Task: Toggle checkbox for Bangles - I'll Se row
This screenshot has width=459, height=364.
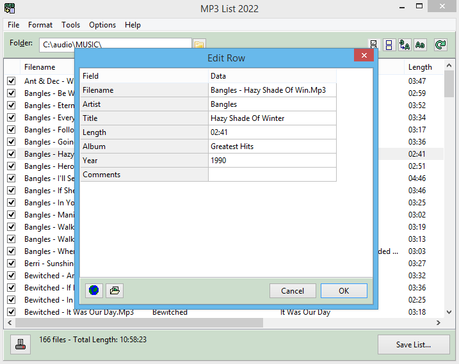Action: tap(11, 178)
